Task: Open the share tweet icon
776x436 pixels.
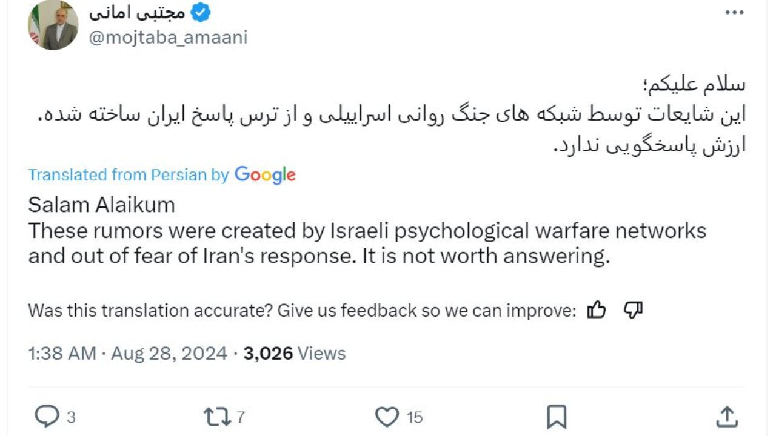Action: click(727, 417)
